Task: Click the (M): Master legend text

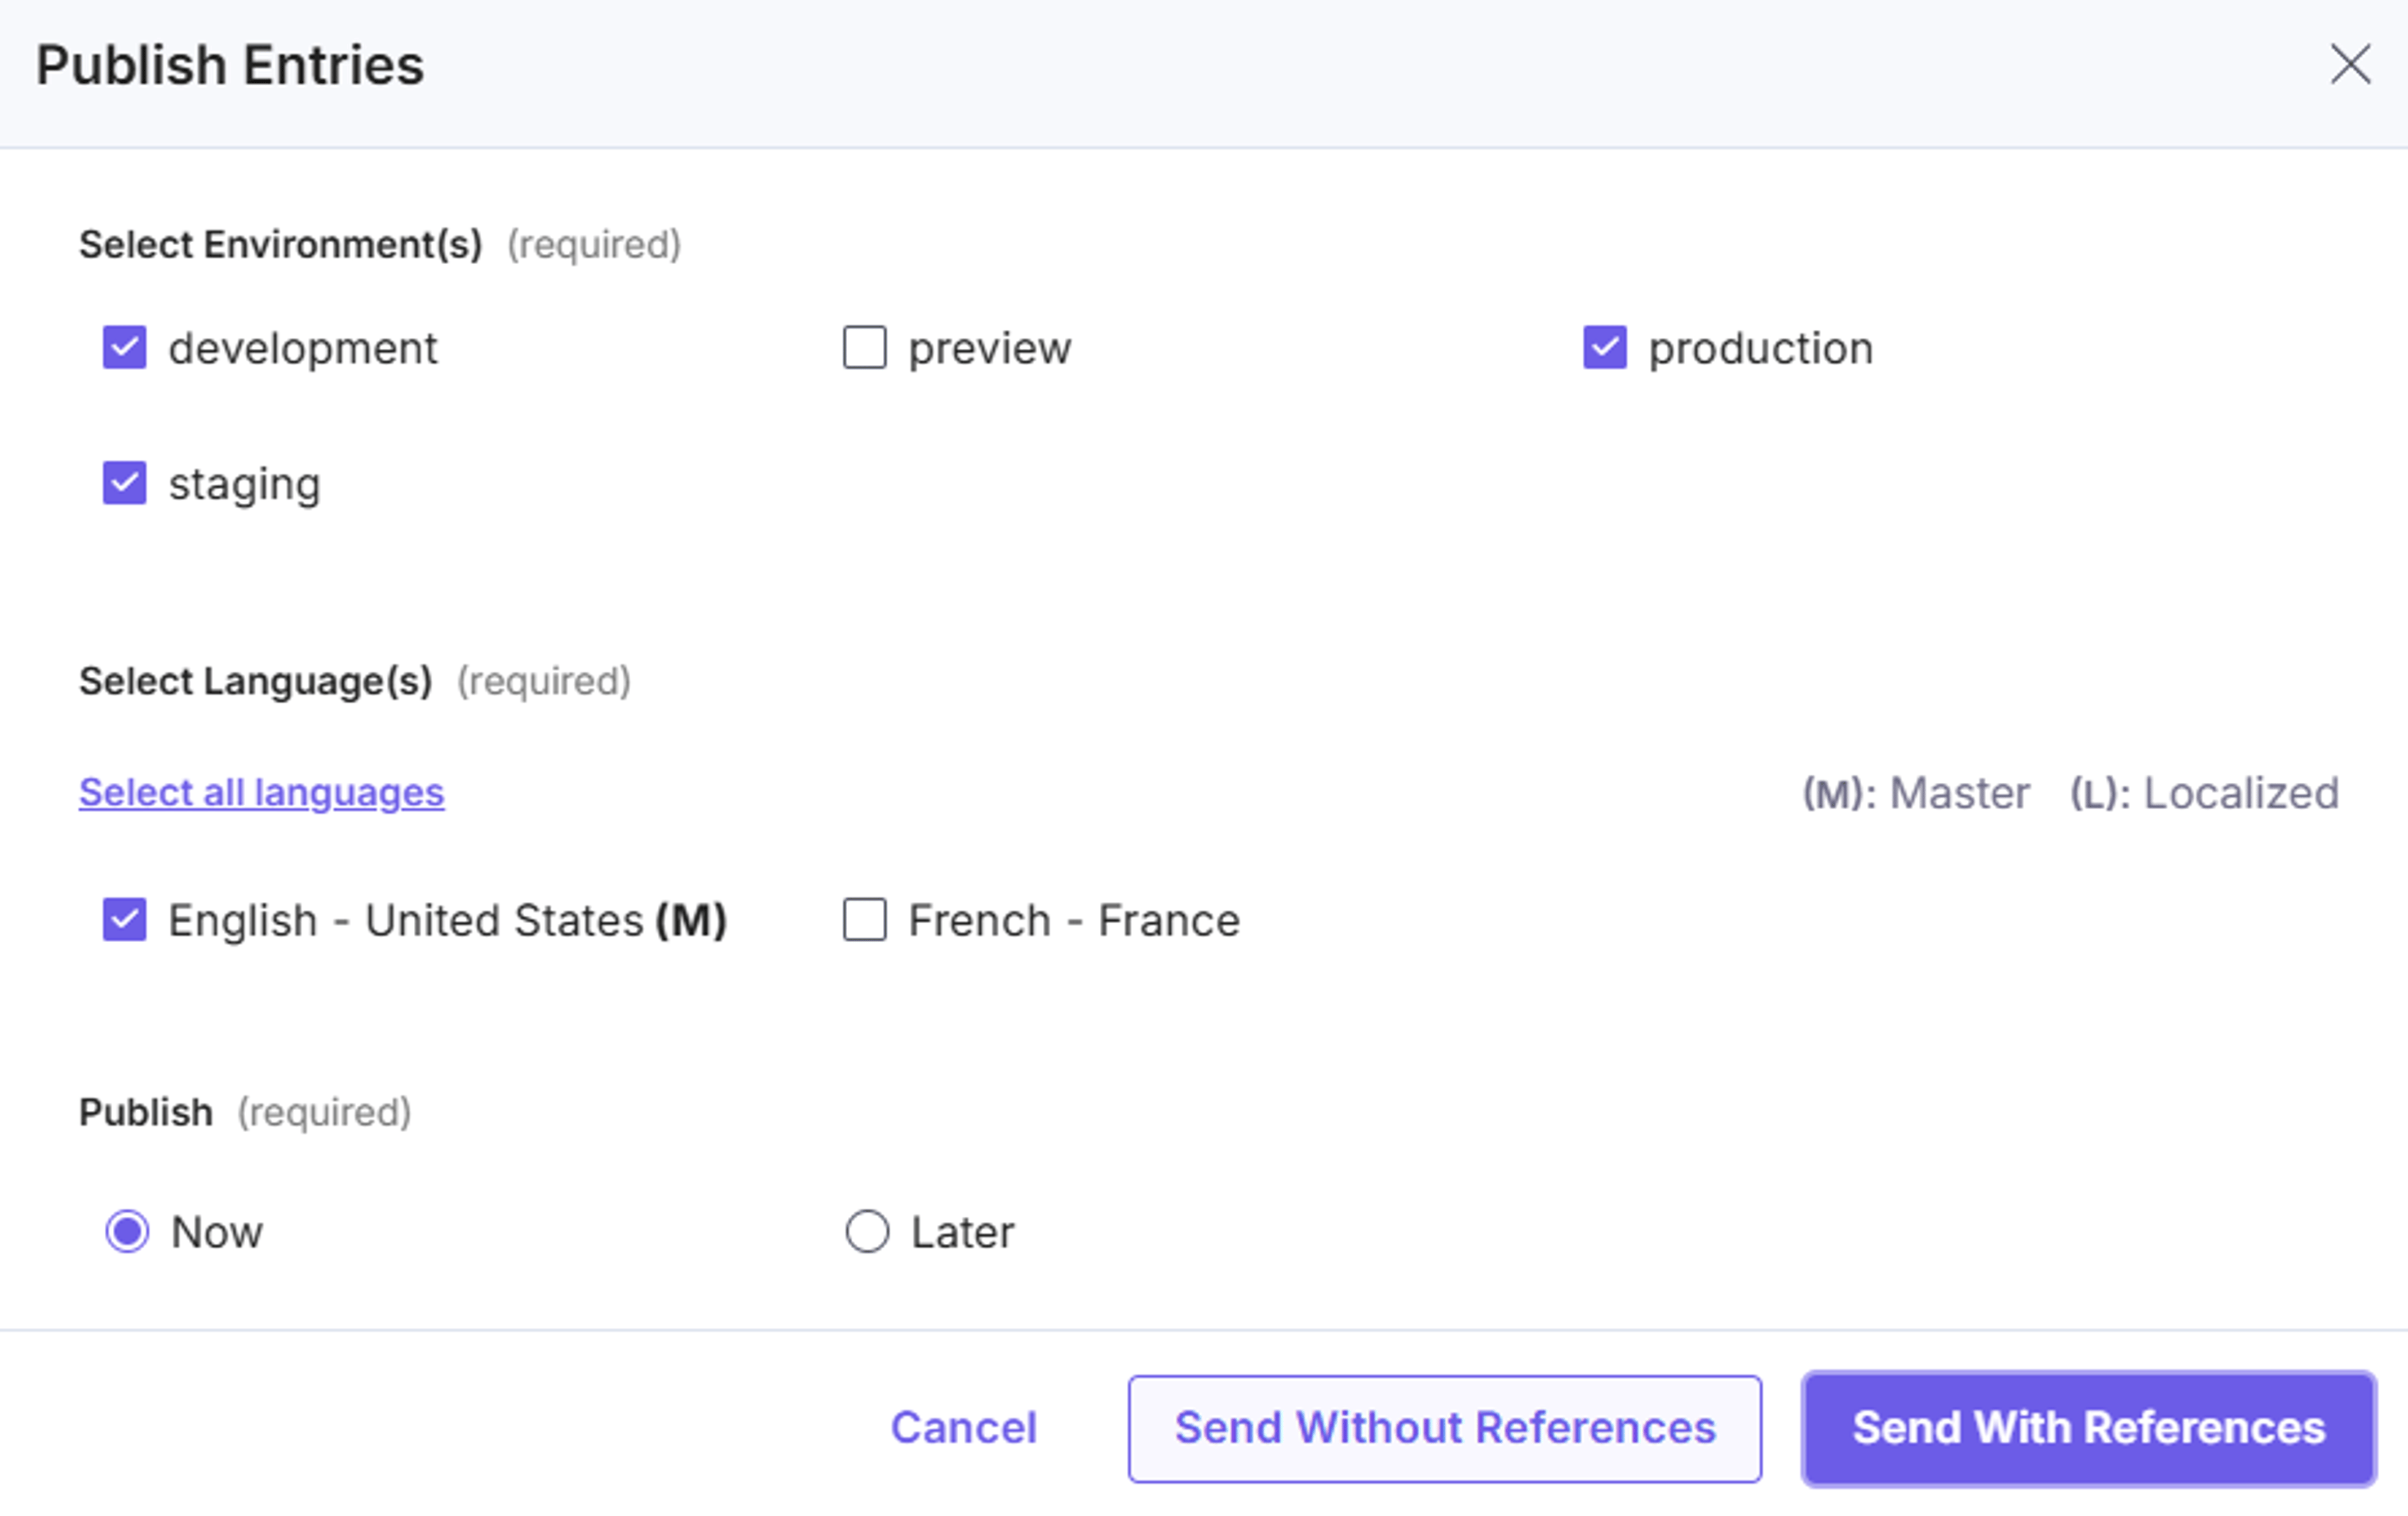Action: click(x=1916, y=793)
